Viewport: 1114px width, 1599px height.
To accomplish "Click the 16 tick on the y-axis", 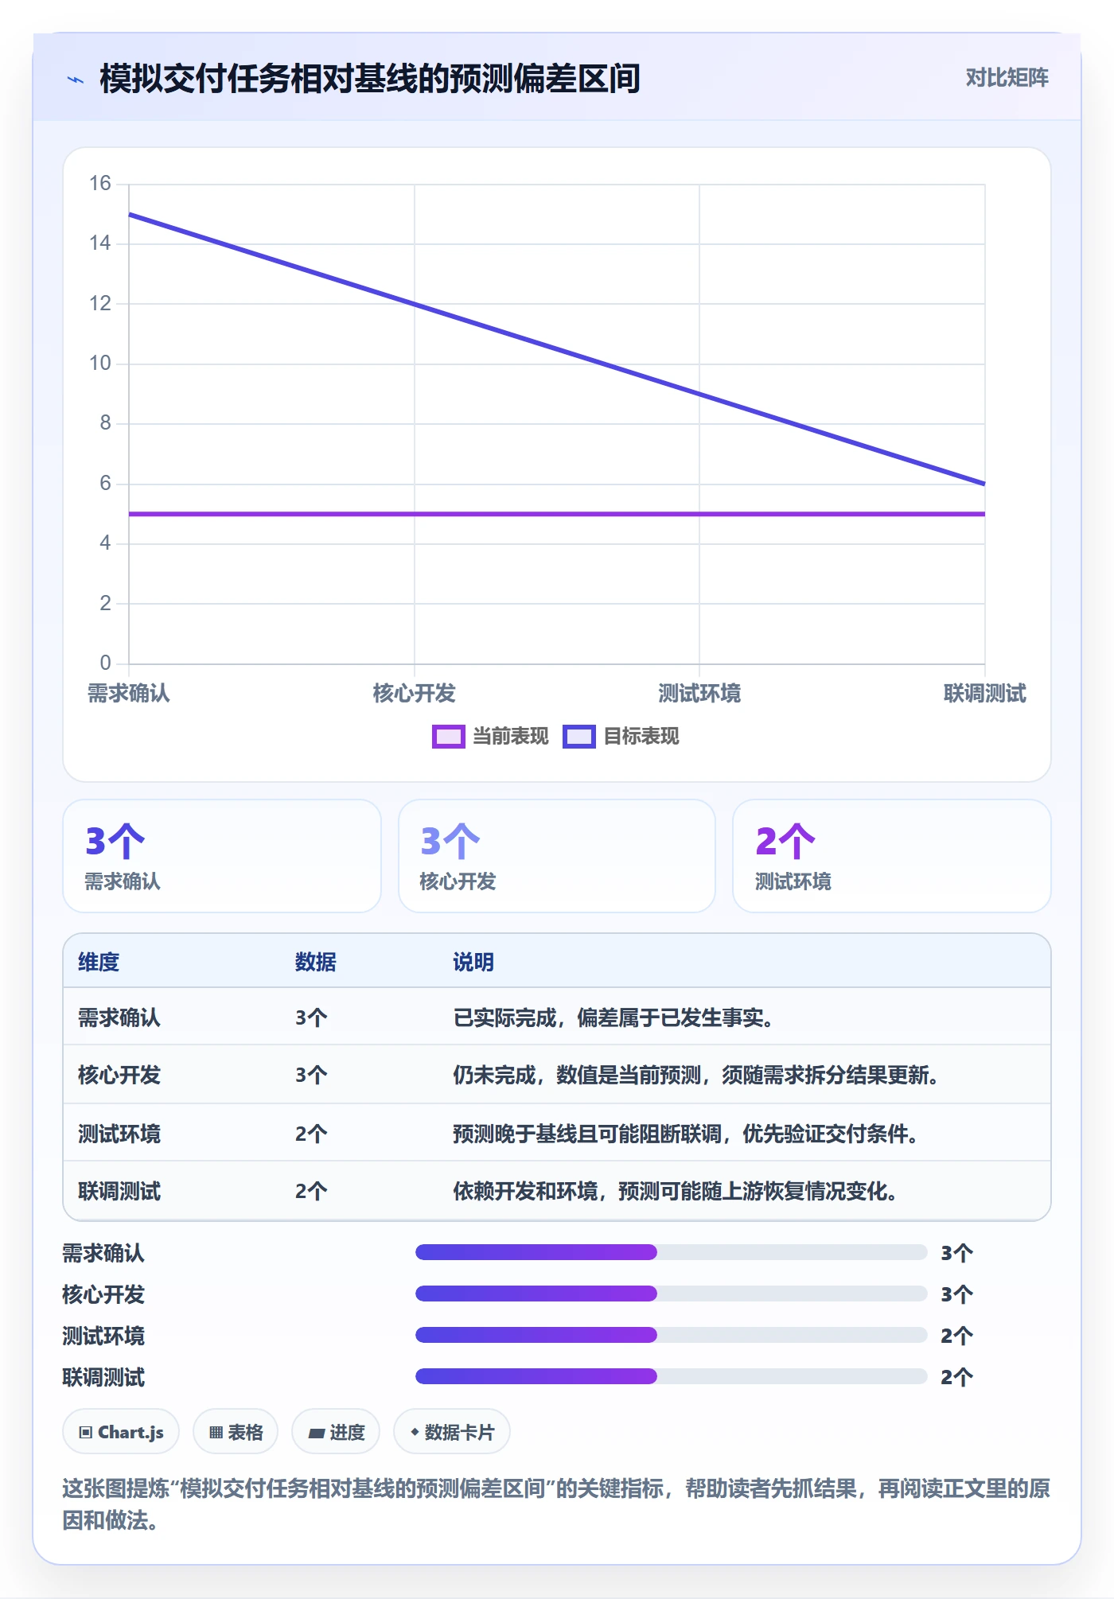I will coord(100,184).
